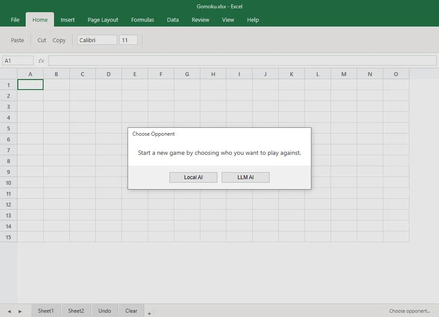The width and height of the screenshot is (439, 317).
Task: Click Cut in the ribbon
Action: click(x=42, y=40)
